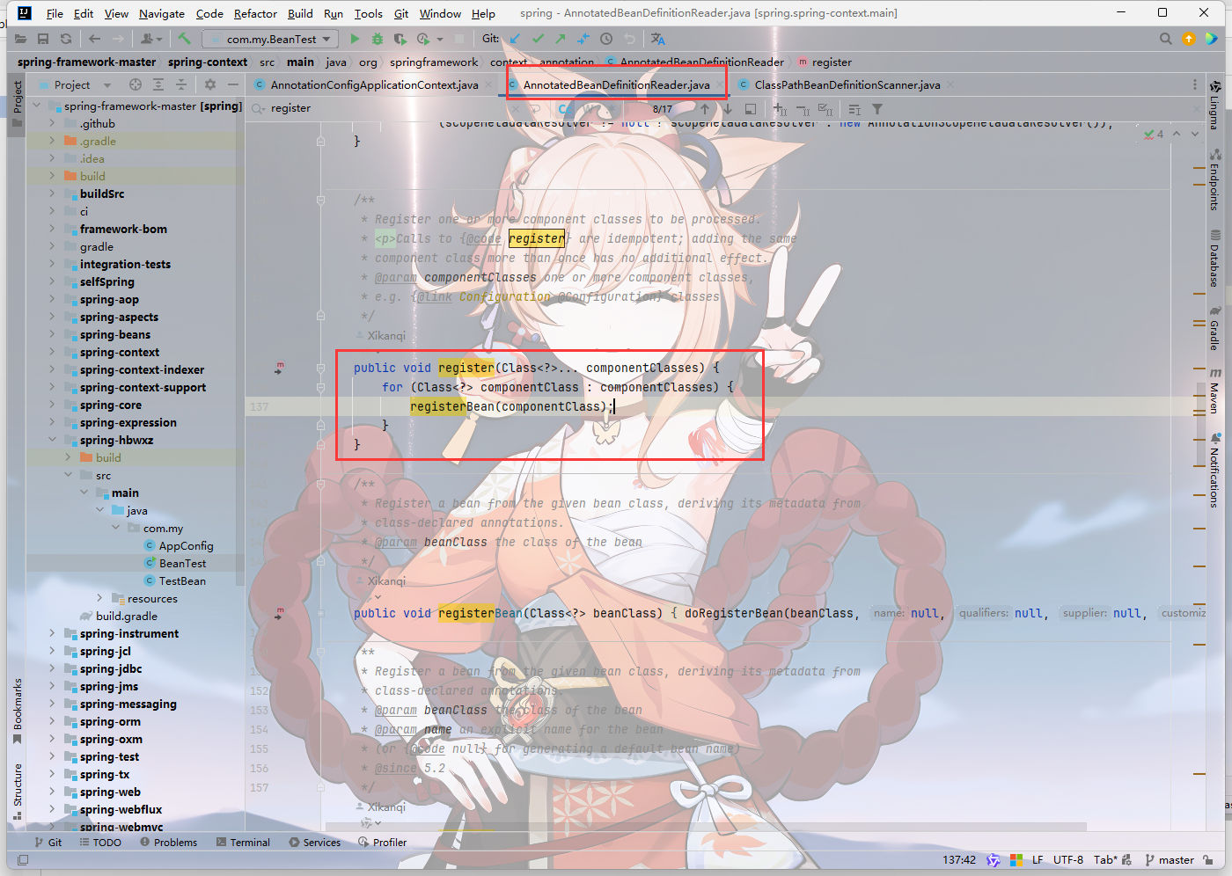Open the Problems tool window
Image resolution: width=1232 pixels, height=876 pixels.
168,842
